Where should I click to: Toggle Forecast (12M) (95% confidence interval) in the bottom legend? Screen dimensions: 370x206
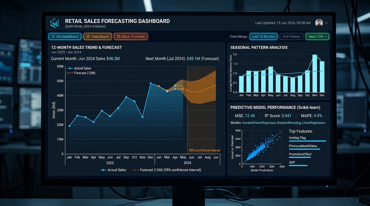click(x=167, y=170)
